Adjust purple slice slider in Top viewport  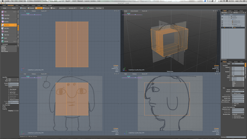click(x=31, y=15)
